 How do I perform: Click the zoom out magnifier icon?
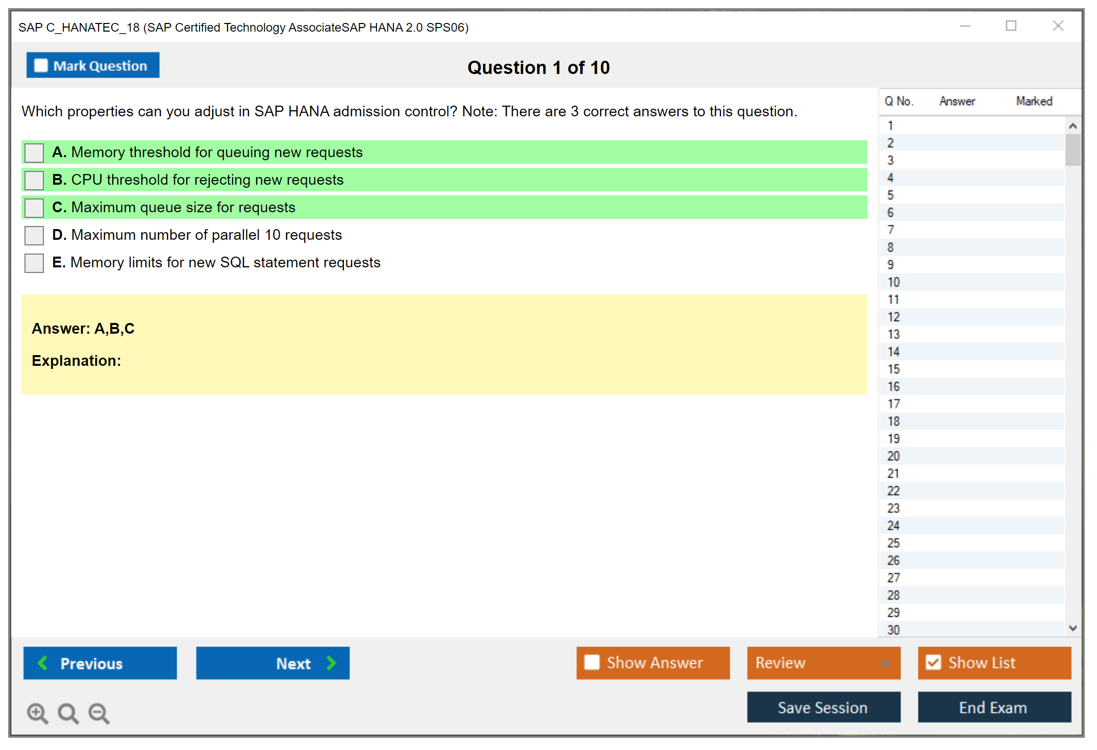pos(98,713)
